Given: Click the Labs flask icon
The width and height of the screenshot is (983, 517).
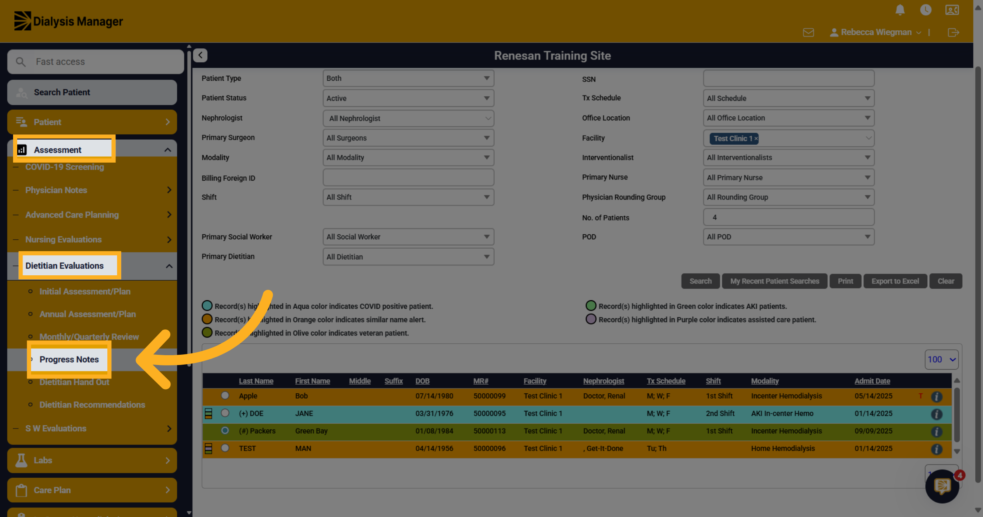Looking at the screenshot, I should click(x=21, y=460).
